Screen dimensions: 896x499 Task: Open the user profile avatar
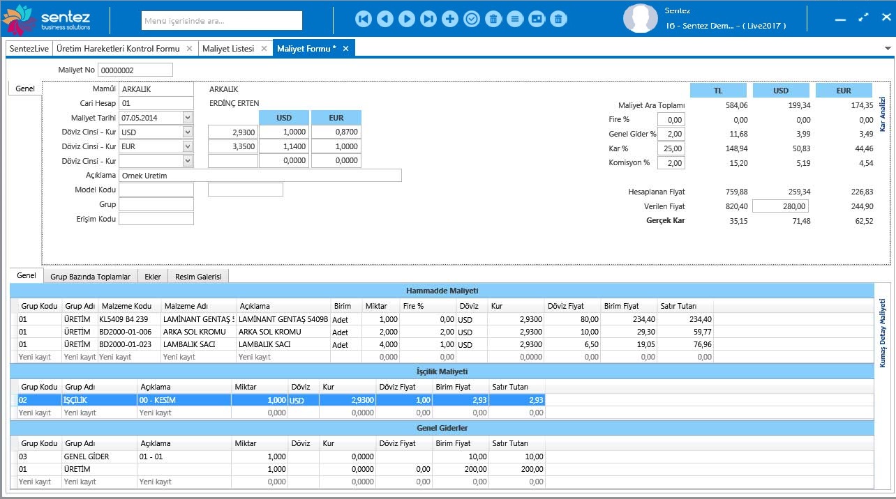(640, 19)
